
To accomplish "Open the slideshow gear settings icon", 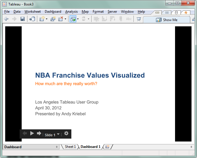I will (66, 133).
